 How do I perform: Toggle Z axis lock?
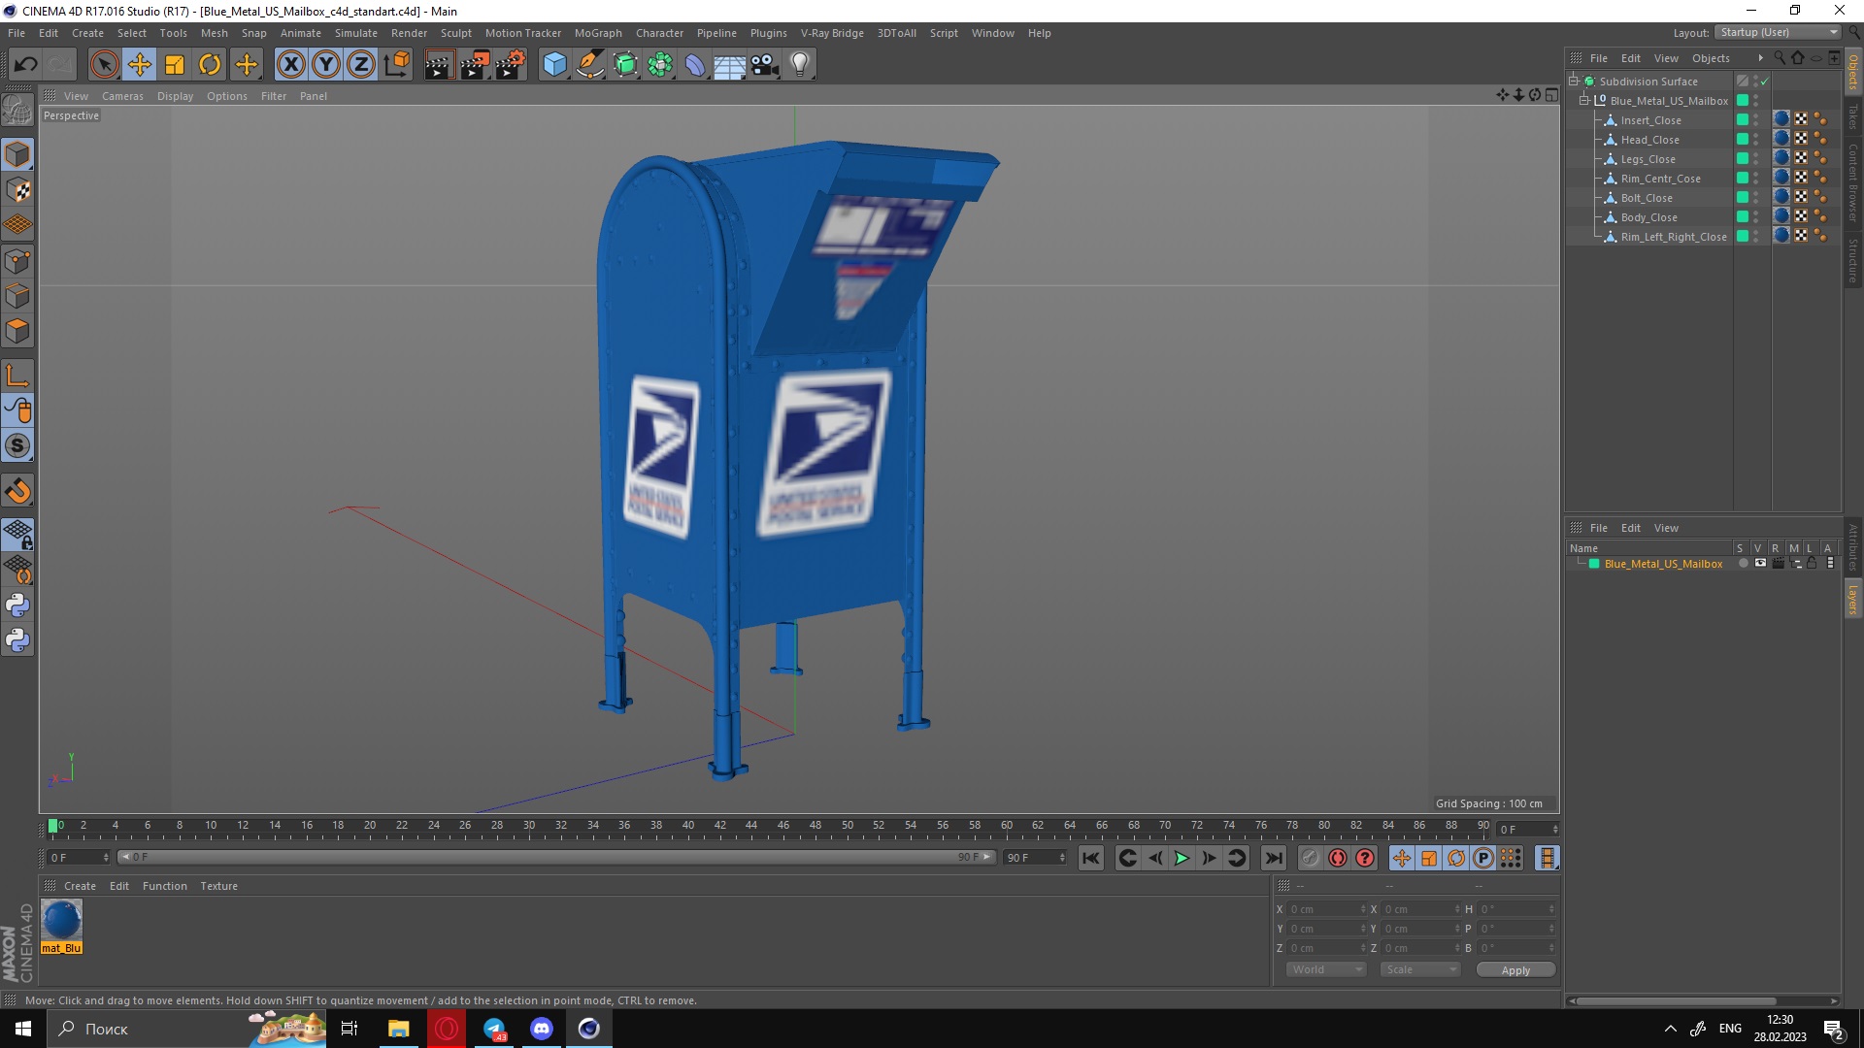tap(361, 65)
